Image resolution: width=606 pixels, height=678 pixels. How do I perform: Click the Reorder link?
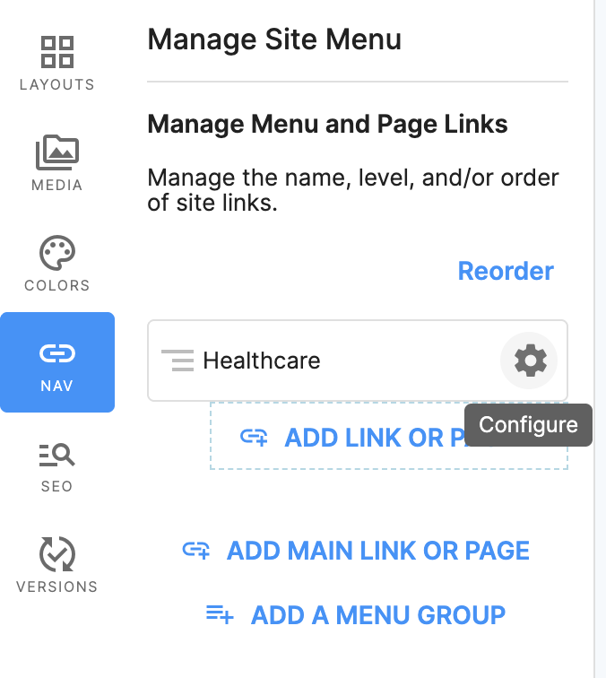pyautogui.click(x=506, y=271)
